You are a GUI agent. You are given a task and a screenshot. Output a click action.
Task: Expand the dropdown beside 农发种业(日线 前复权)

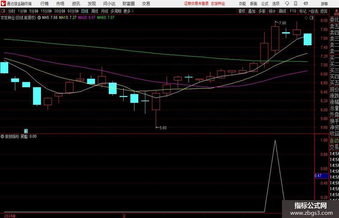tap(39, 18)
